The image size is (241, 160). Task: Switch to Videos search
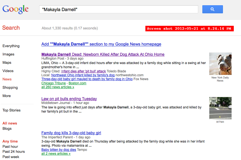click(8, 71)
